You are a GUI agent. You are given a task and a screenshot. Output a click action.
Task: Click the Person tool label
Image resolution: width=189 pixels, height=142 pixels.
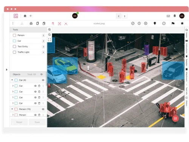(21, 35)
